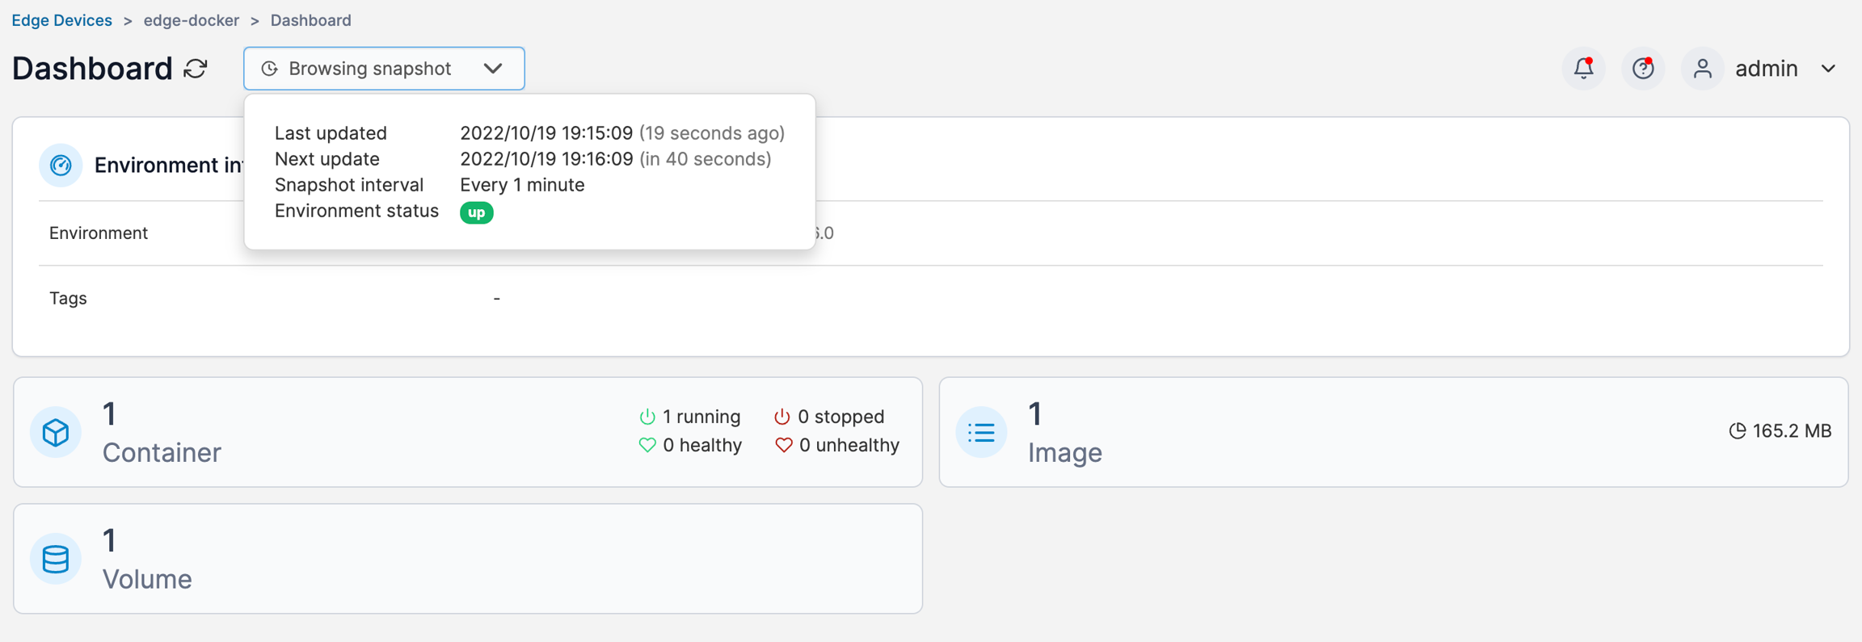Click the Environment info gauge icon

tap(61, 166)
